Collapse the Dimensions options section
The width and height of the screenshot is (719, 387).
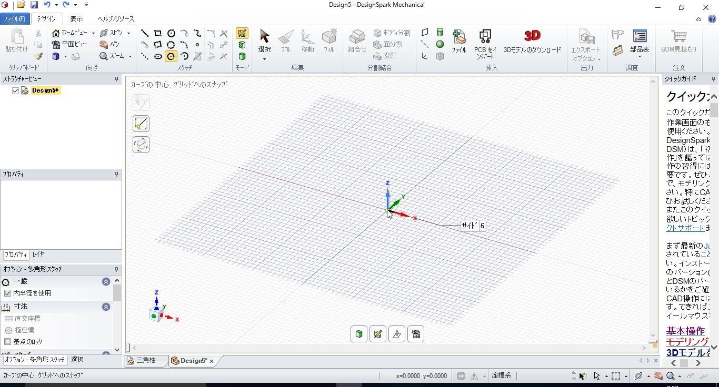[106, 307]
